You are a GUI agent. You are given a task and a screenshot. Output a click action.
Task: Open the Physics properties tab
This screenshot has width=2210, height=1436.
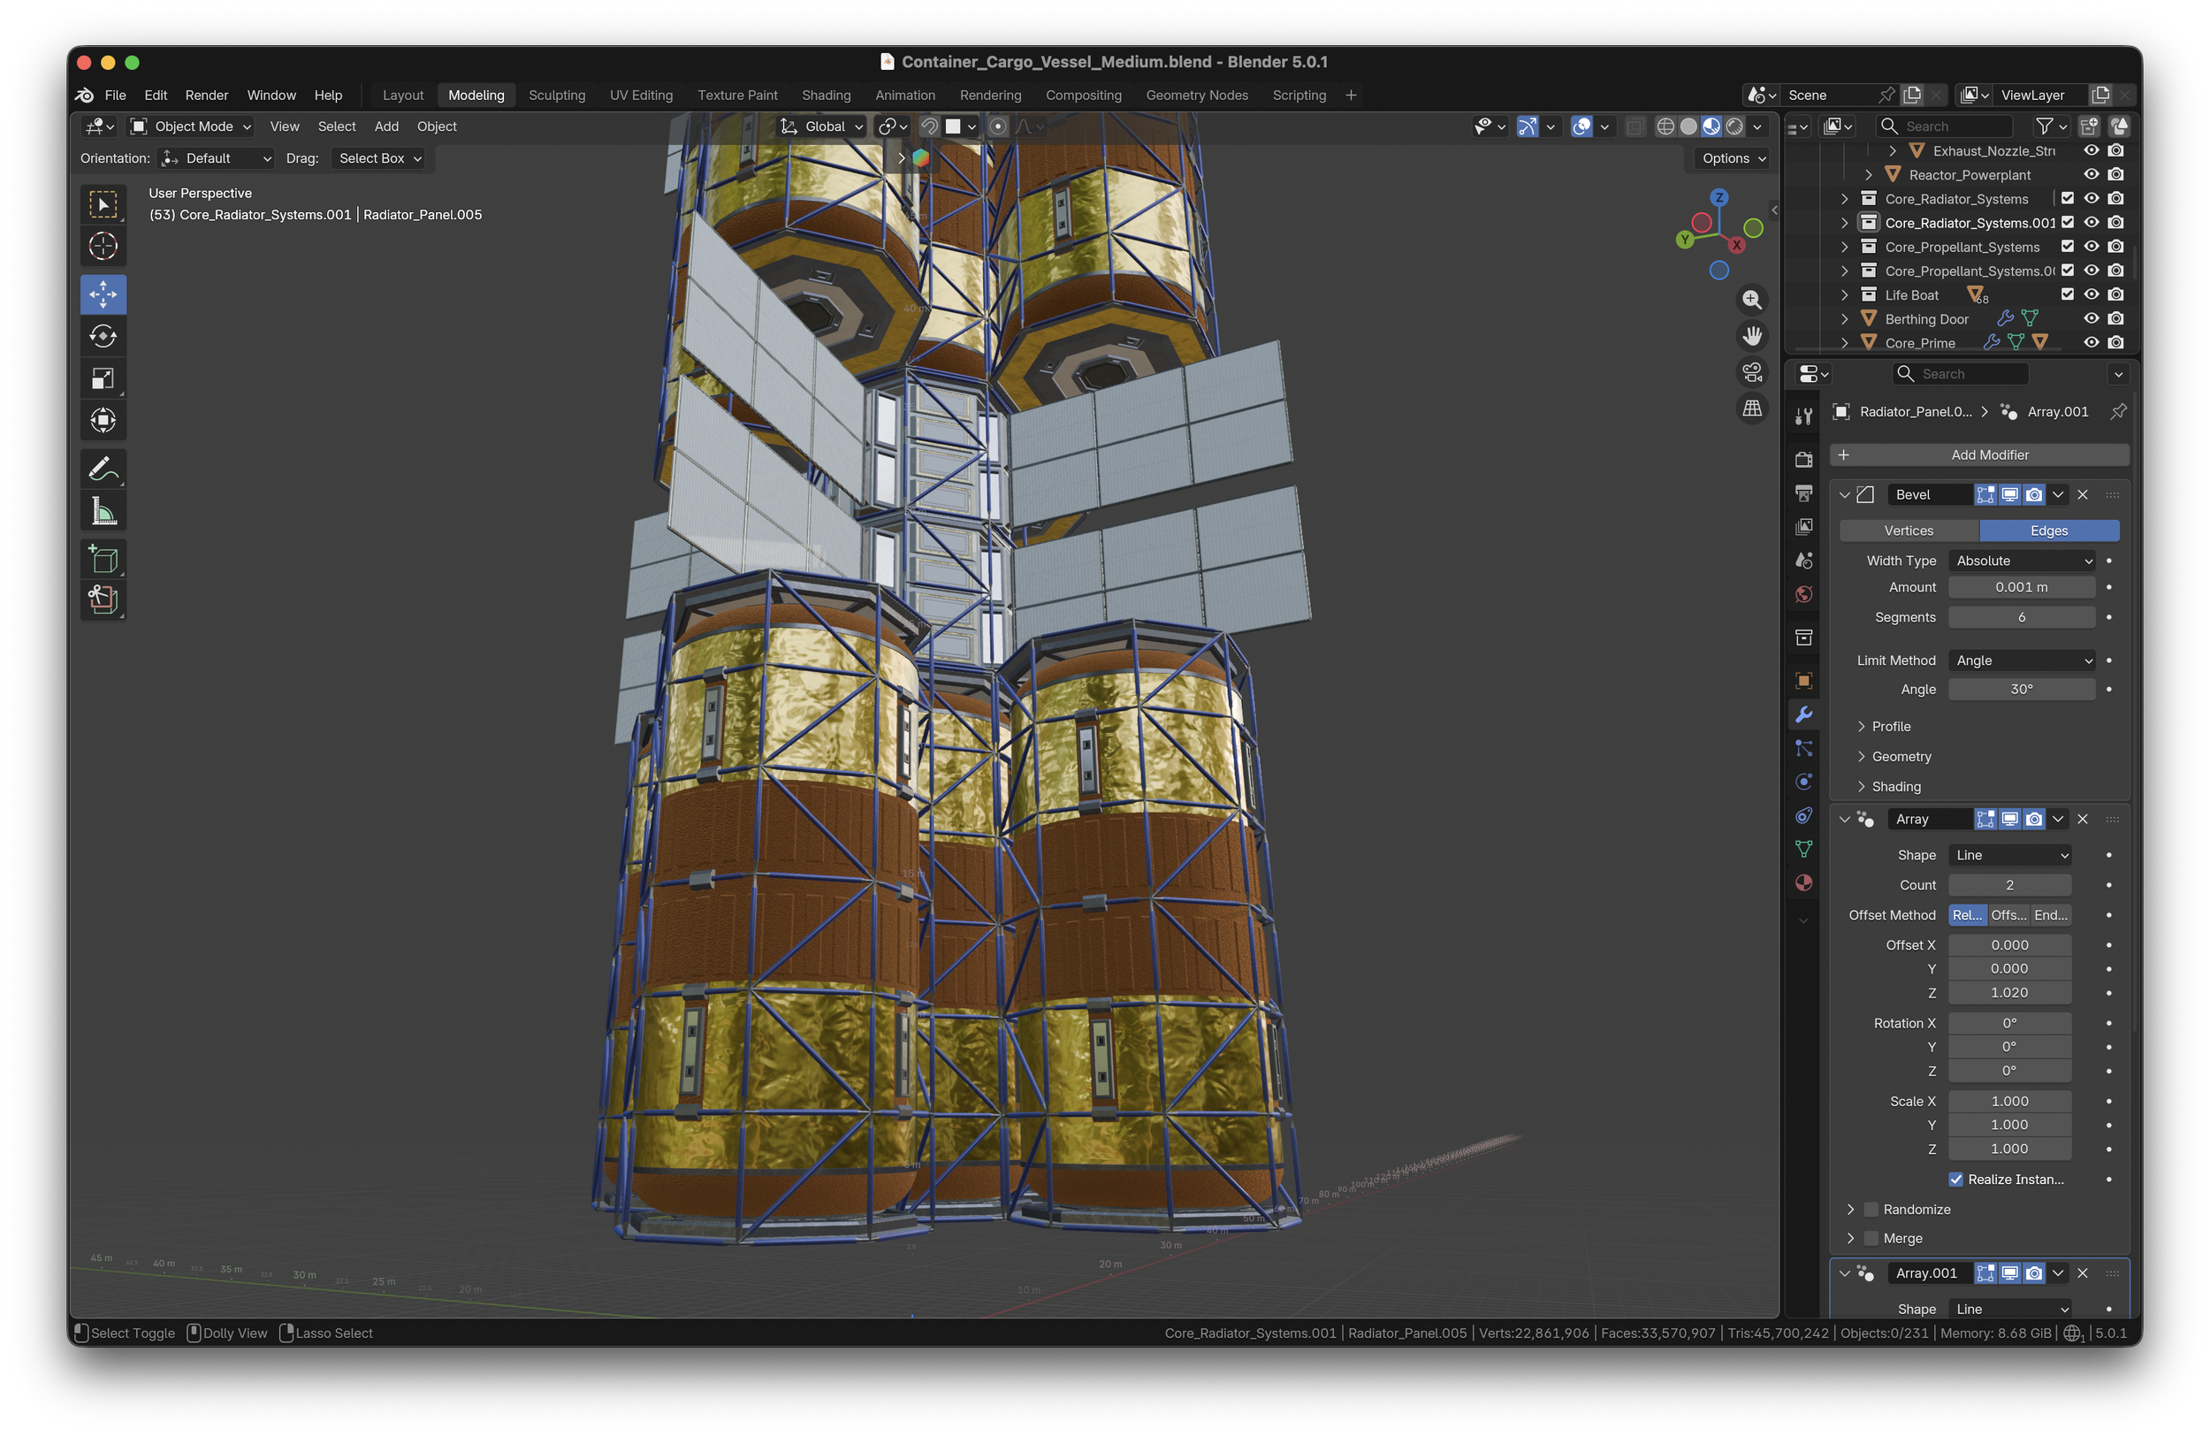(x=1803, y=782)
